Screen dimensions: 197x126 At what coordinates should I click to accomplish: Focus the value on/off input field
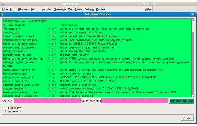click(x=135, y=101)
